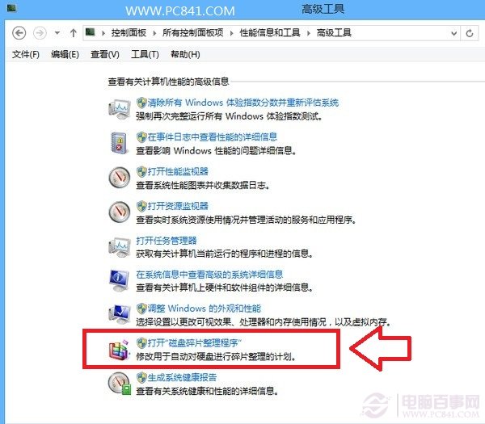This screenshot has width=485, height=424.
Task: Click 打开任务管理器 link
Action: click(x=167, y=241)
